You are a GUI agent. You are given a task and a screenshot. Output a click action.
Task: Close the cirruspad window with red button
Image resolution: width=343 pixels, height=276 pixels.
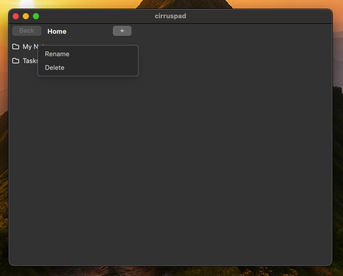(16, 16)
